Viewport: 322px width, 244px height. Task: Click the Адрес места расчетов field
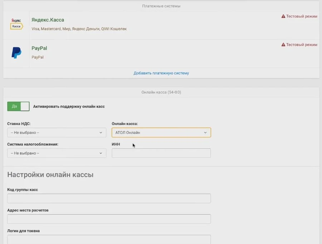[109, 219]
